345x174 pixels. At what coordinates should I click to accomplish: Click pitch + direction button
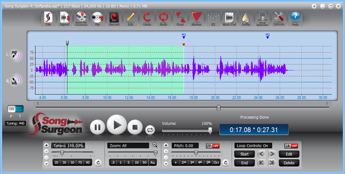tap(175, 163)
